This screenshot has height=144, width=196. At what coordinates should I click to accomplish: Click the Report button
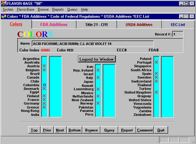pos(127,130)
